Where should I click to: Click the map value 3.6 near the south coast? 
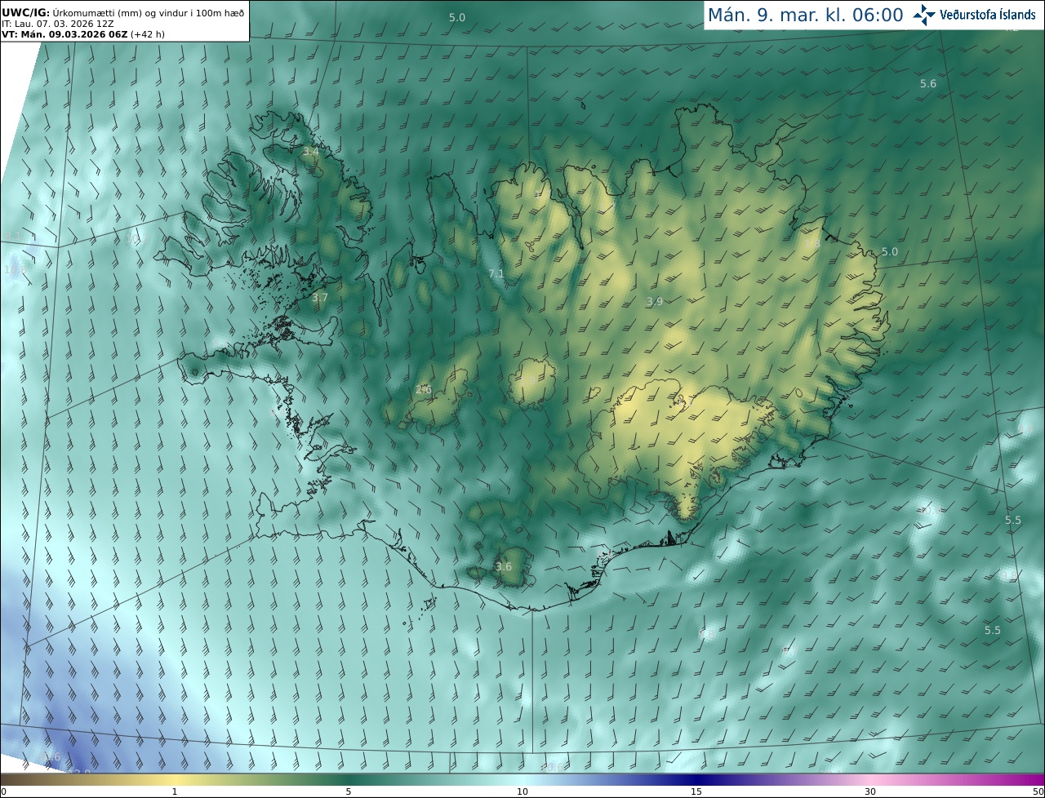click(504, 566)
